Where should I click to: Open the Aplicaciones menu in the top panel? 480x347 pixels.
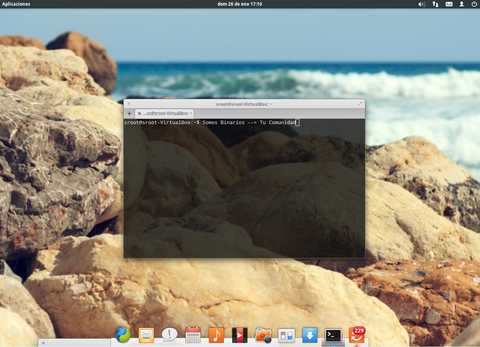[x=16, y=4]
